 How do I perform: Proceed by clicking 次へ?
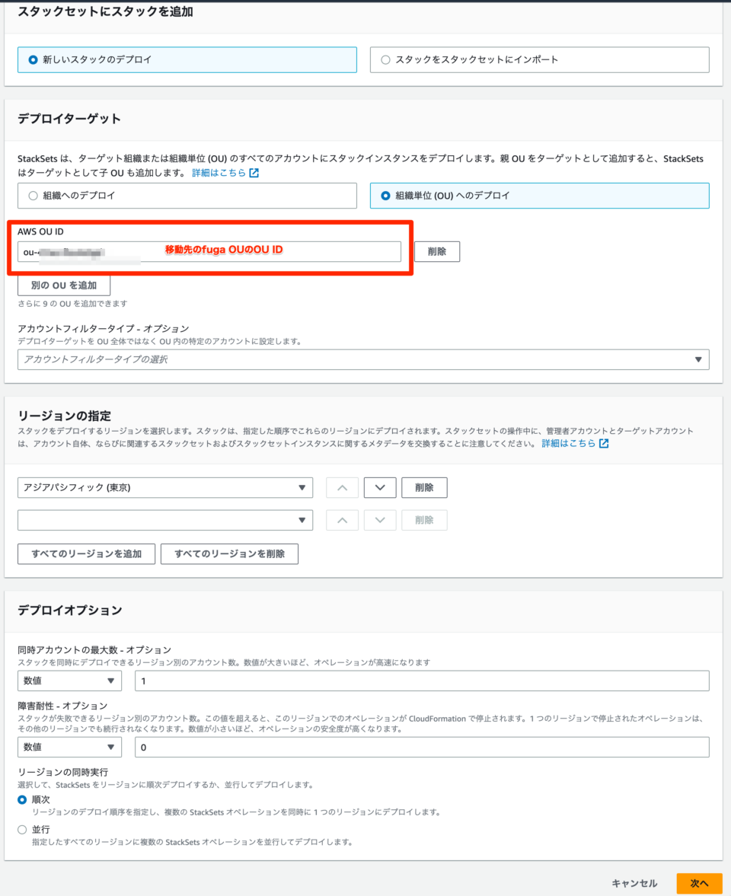[698, 883]
